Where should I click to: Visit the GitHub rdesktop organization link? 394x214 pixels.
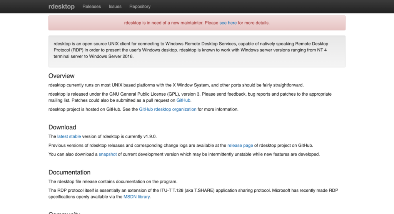(x=168, y=109)
